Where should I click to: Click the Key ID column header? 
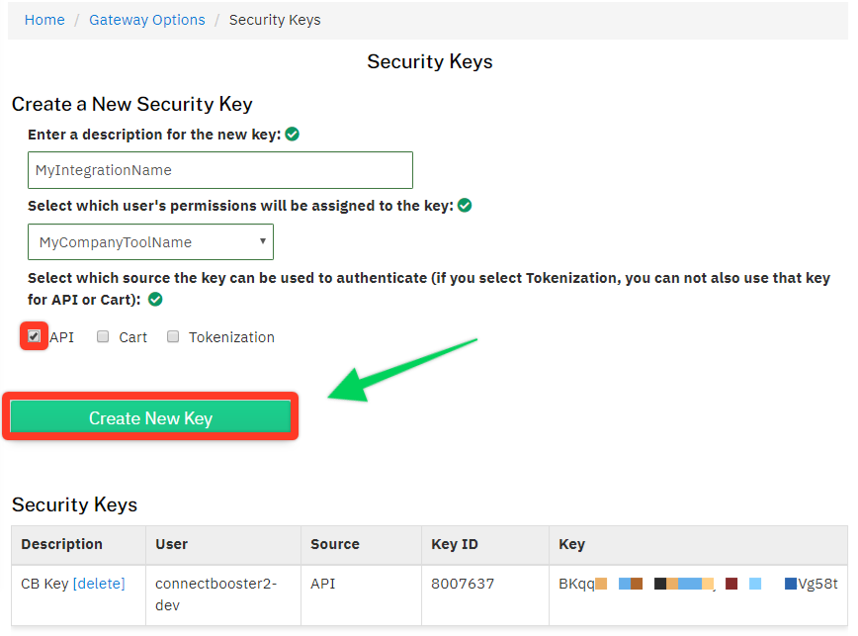pos(455,544)
